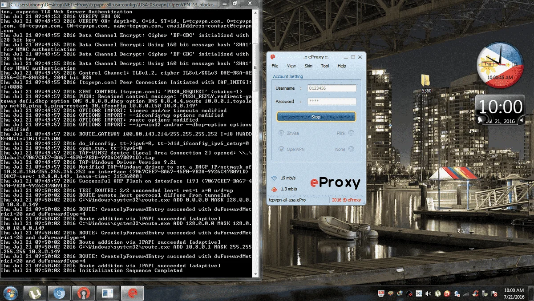Click the crossed-arrows tray icon
Viewport: 534px width, 301px height.
pyautogui.click(x=418, y=293)
